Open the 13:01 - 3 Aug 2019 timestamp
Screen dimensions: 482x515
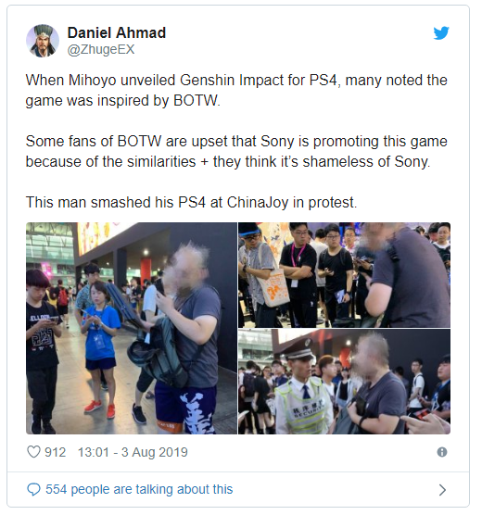133,452
